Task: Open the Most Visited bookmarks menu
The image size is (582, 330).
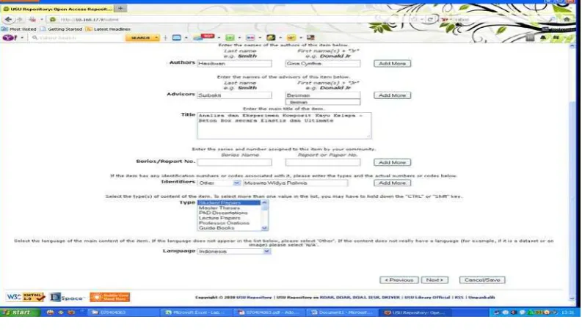Action: click(x=19, y=29)
